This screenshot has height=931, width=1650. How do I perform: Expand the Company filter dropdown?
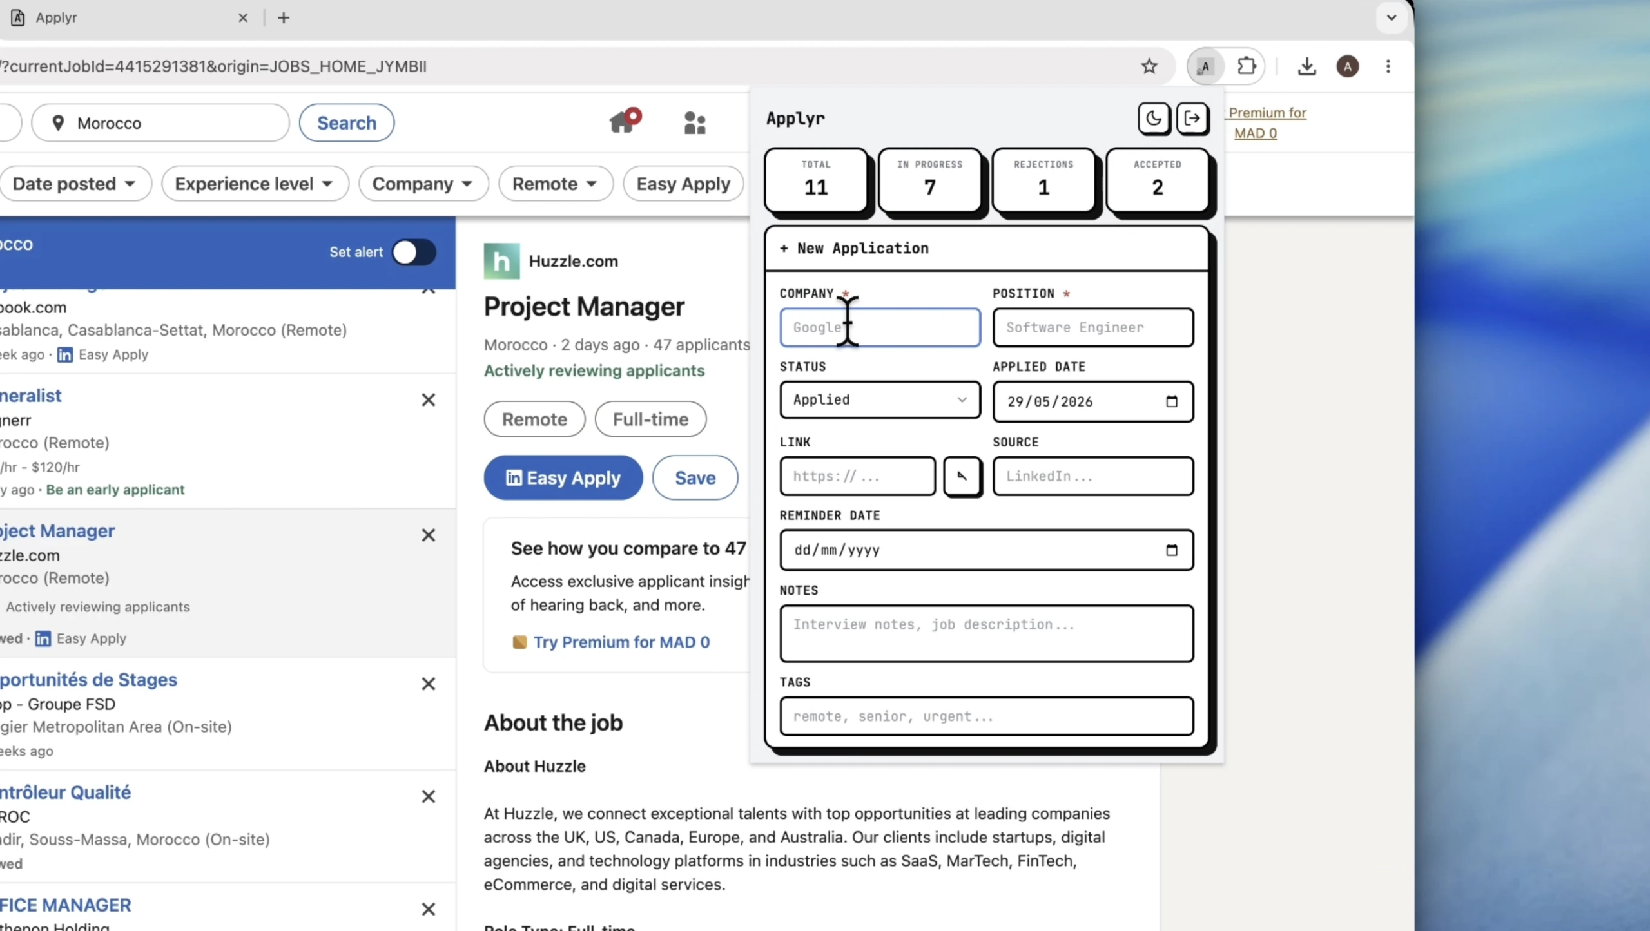pos(423,184)
